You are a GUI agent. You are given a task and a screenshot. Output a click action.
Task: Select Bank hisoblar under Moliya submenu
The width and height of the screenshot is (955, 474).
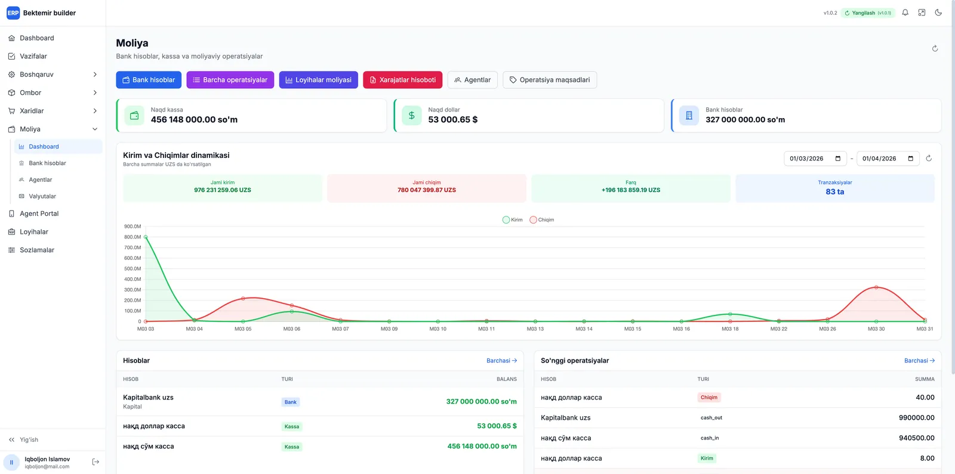coord(58,163)
